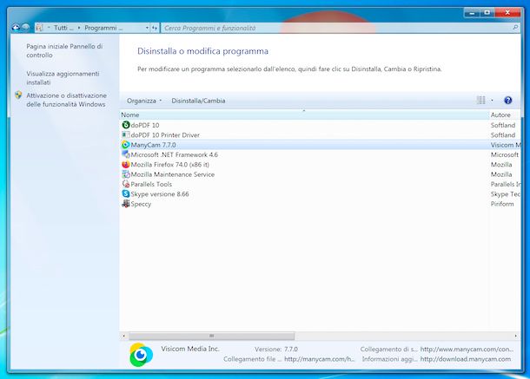This screenshot has height=379, width=530.
Task: Click Piriform author cell
Action: 502,204
